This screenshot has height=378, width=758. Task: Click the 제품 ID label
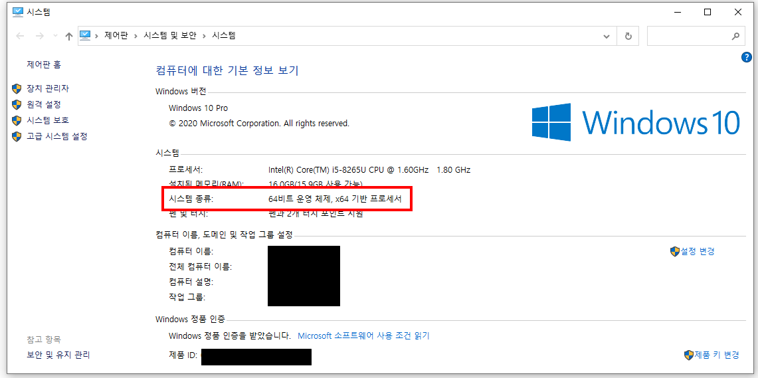pyautogui.click(x=183, y=355)
